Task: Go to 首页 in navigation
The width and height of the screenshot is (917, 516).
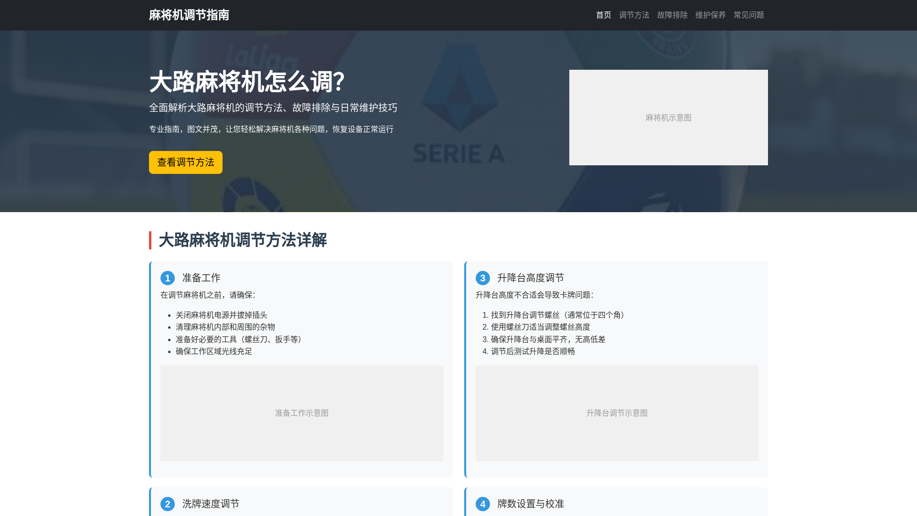Action: tap(604, 15)
